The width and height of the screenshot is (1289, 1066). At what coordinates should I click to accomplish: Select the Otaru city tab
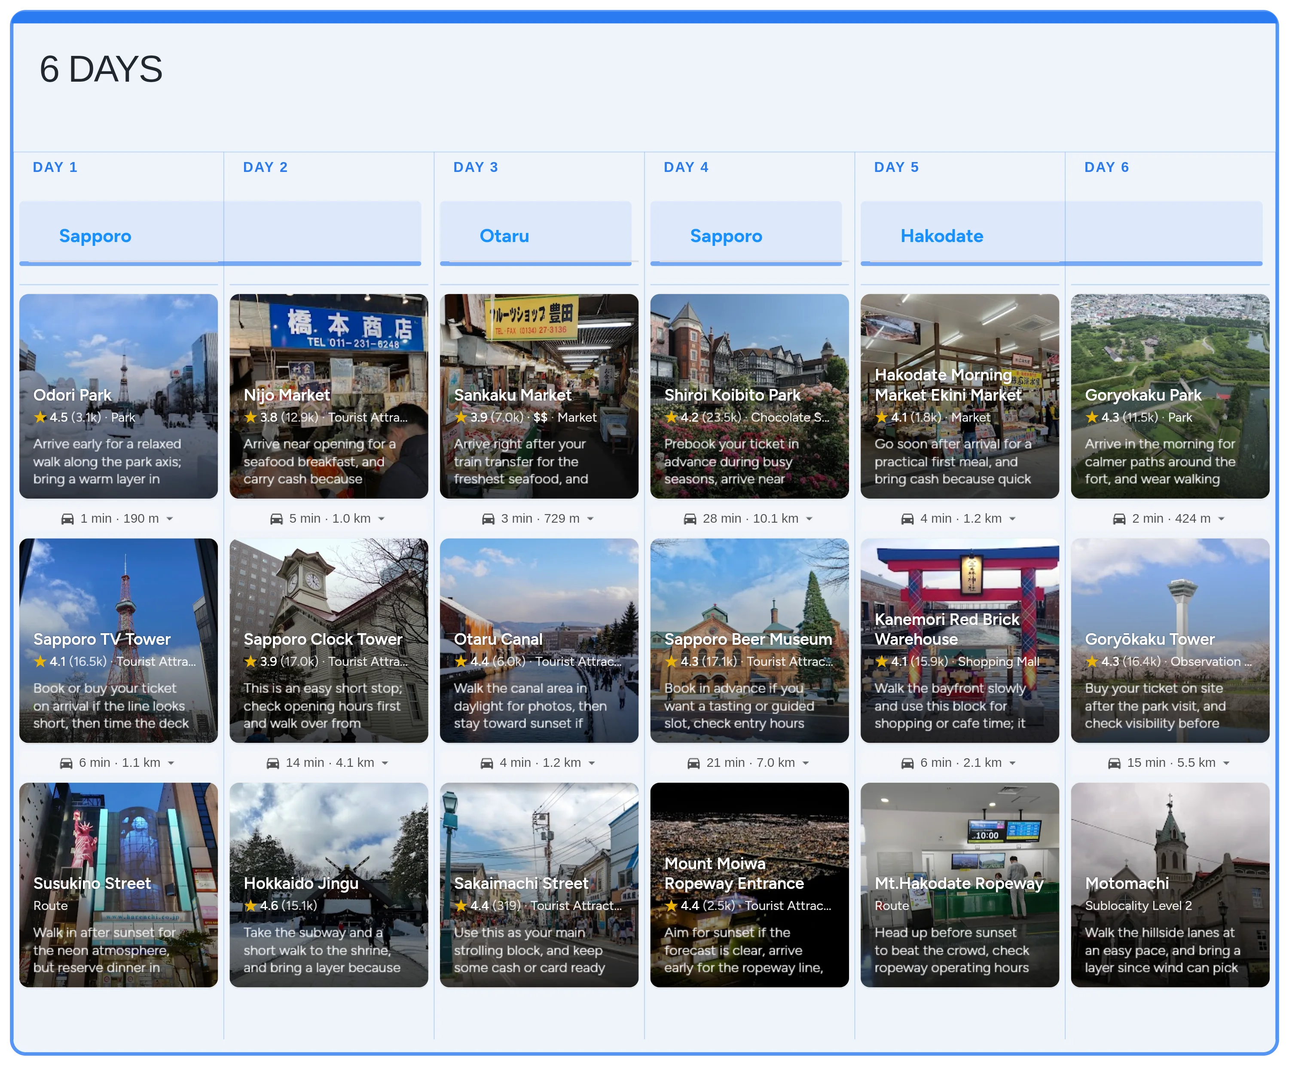coord(504,236)
